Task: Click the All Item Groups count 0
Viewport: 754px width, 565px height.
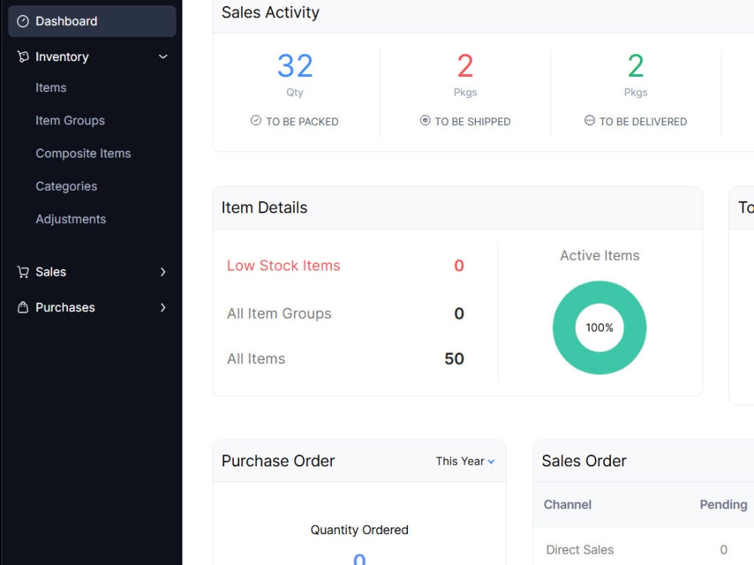Action: pos(458,313)
